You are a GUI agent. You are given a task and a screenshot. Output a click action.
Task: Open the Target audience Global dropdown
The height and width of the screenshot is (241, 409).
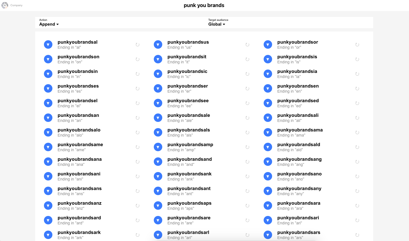click(217, 24)
